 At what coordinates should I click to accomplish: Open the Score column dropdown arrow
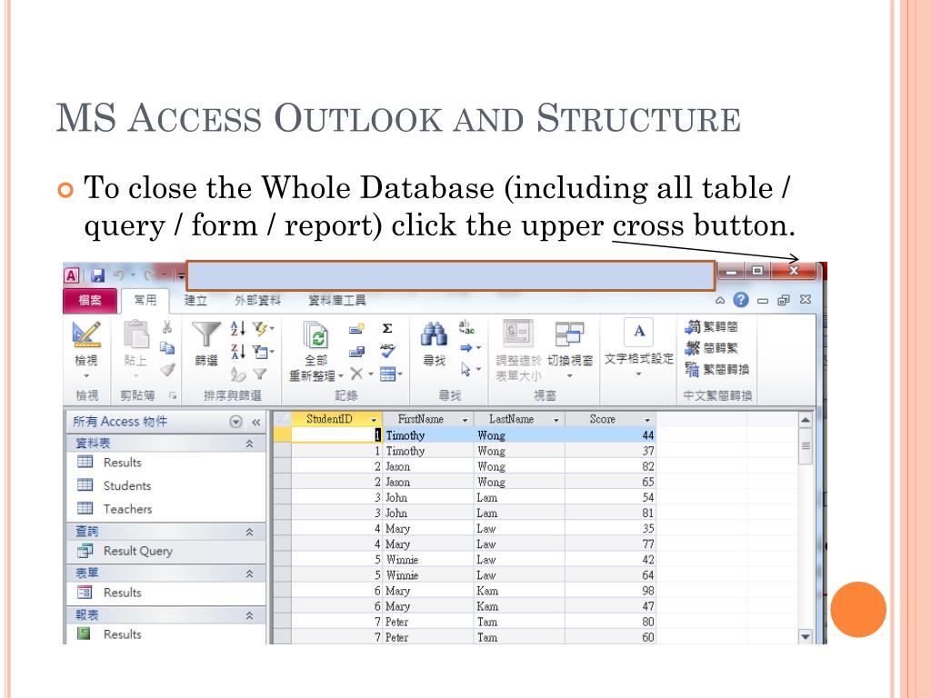coord(647,420)
